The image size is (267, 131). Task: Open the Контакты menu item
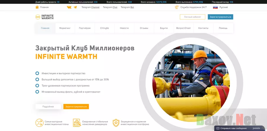203,28
